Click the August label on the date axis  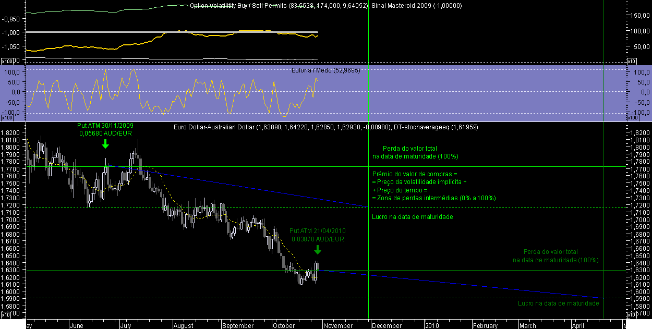(x=183, y=325)
